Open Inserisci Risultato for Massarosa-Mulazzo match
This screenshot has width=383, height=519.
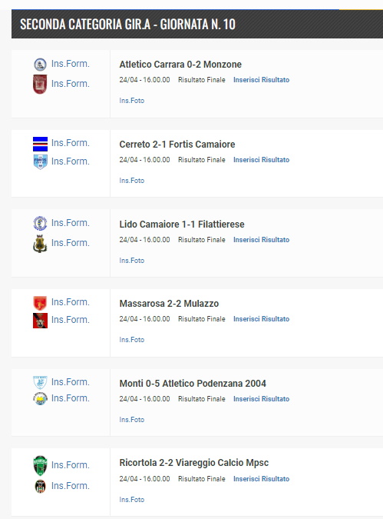click(261, 319)
